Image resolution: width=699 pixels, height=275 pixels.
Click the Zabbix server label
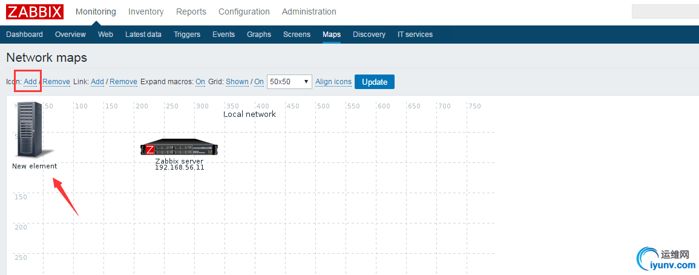(x=179, y=161)
